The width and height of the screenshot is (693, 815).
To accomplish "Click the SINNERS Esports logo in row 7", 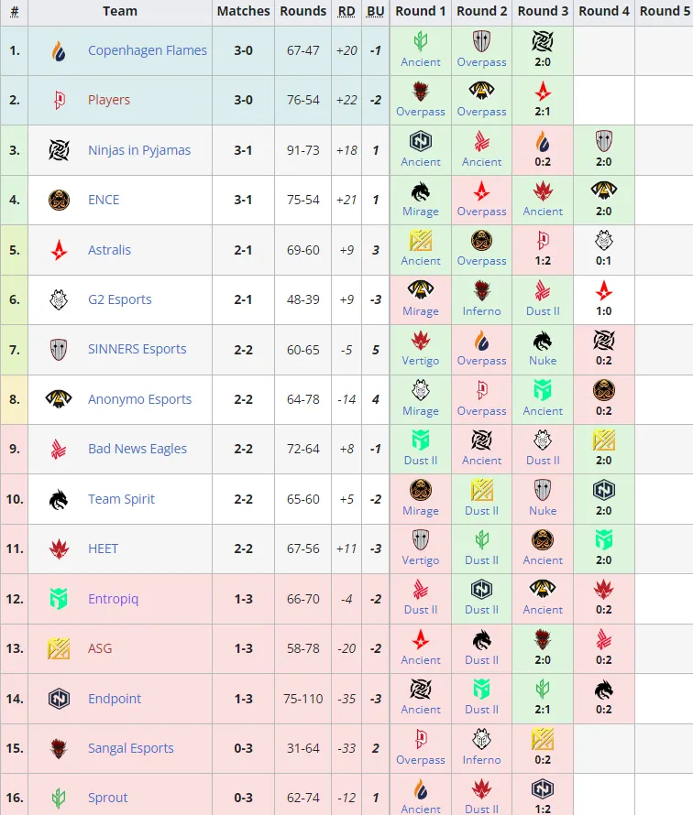I will [59, 349].
